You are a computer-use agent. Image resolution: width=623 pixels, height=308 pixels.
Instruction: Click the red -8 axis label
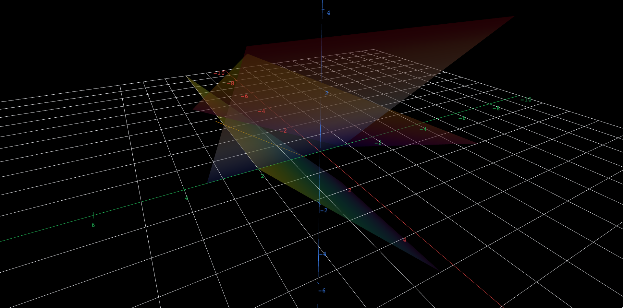(x=230, y=84)
